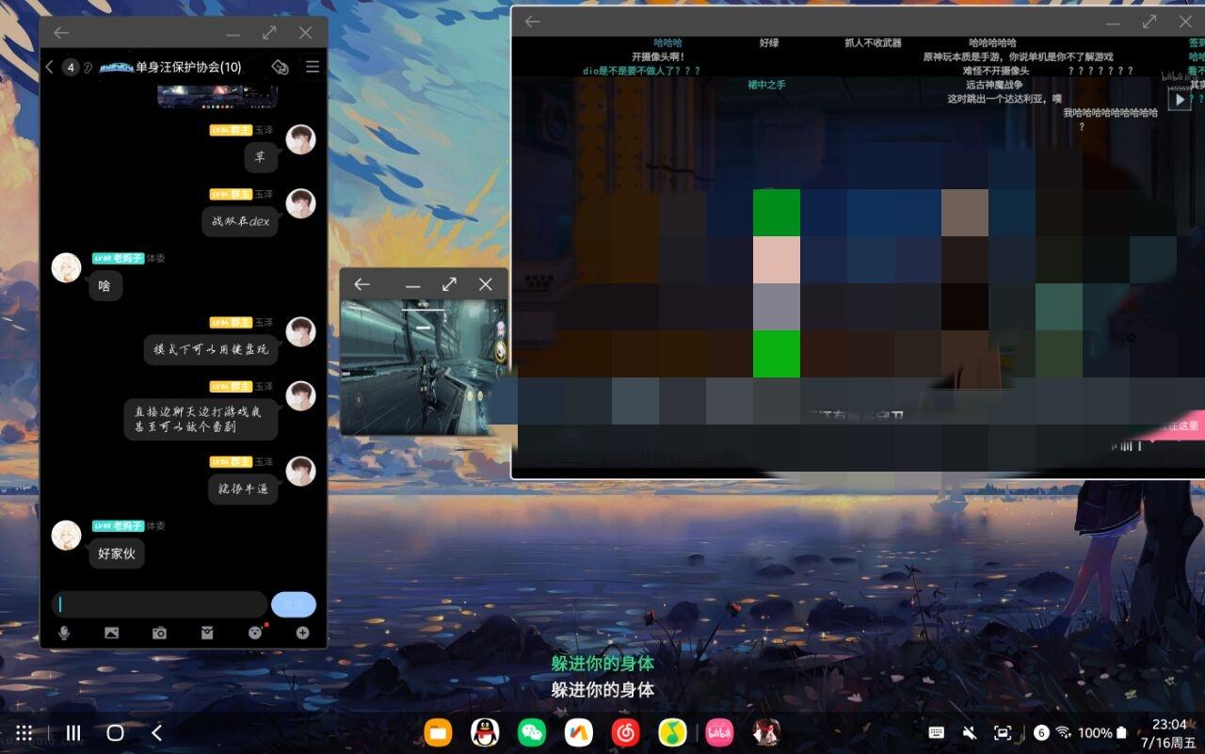This screenshot has height=754, width=1205.
Task: Click the message bubble 啥
Action: click(x=104, y=285)
